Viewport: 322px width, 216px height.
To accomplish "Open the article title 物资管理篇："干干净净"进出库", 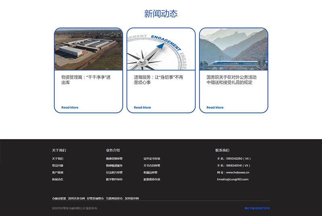I will [86, 80].
